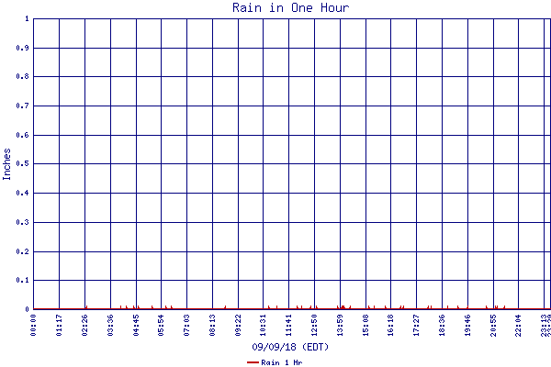Viewport: 551px width, 367px height.
Task: Click the y-axis value '0.3'
Action: [x=22, y=222]
